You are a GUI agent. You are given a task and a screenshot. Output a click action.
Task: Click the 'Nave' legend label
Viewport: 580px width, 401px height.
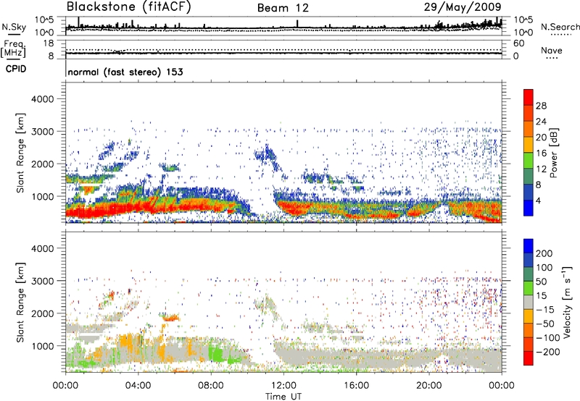coord(552,50)
